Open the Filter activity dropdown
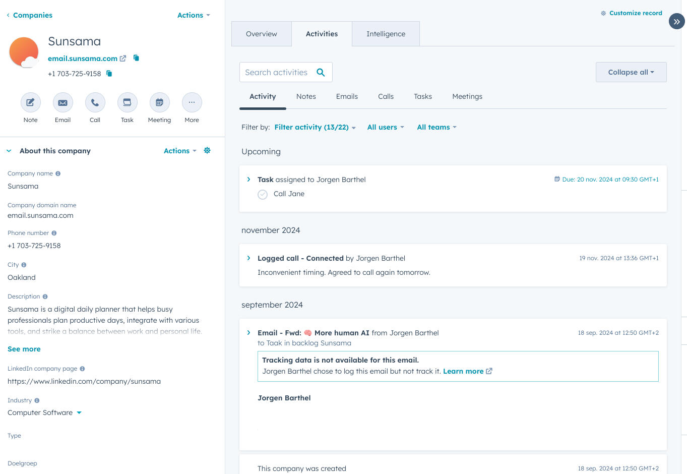The width and height of the screenshot is (687, 474). pos(314,127)
